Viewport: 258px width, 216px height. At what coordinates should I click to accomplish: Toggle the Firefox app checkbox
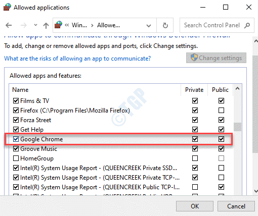coord(16,111)
